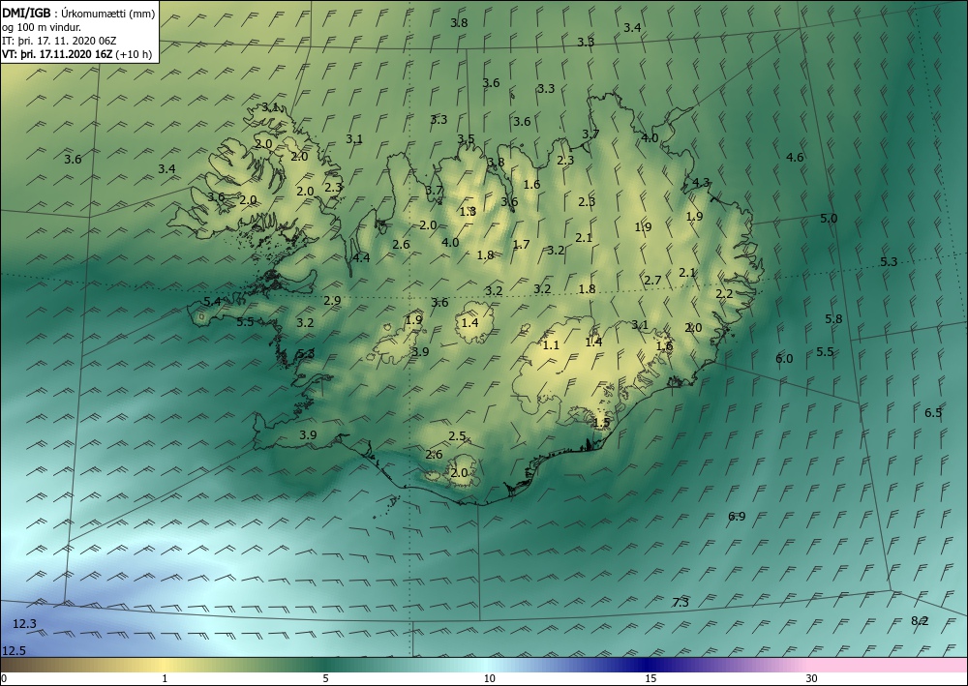Image resolution: width=968 pixels, height=686 pixels.
Task: Click the map value '5.4'
Action: point(212,301)
